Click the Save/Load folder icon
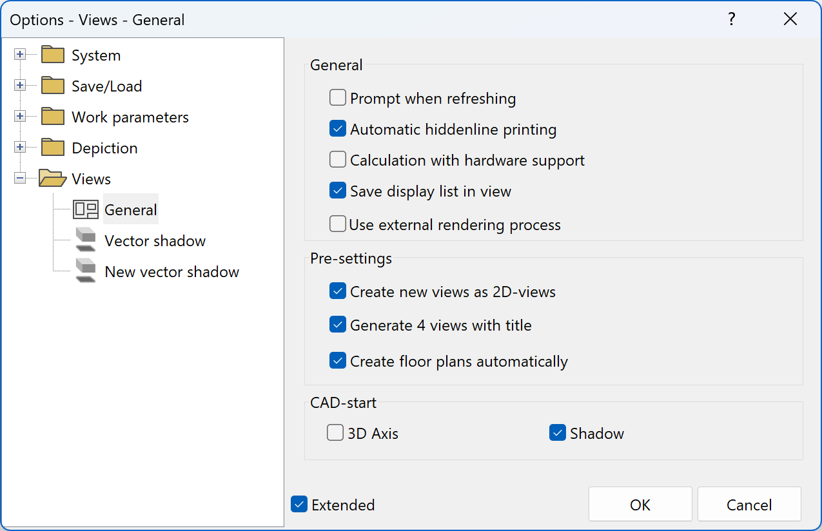 point(53,86)
